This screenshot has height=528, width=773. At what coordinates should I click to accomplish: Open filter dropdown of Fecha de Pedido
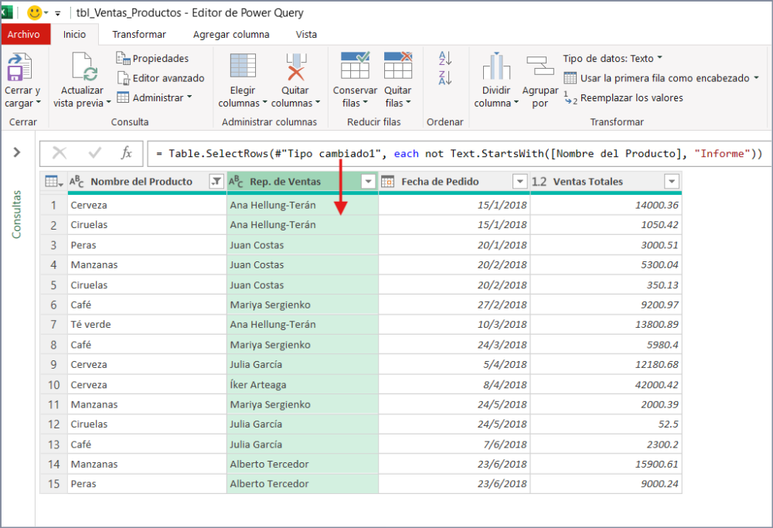pos(520,182)
